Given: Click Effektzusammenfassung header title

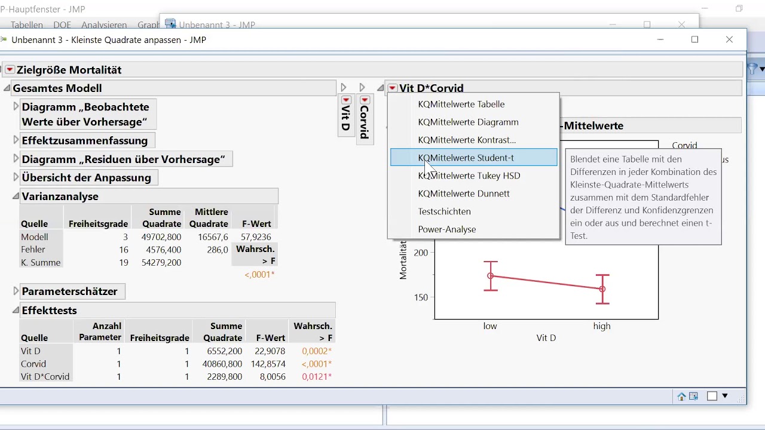Looking at the screenshot, I should (84, 140).
